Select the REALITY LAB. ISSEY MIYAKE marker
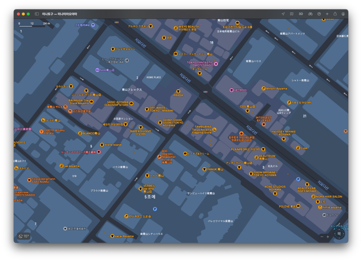The width and height of the screenshot is (362, 261). tap(307, 185)
